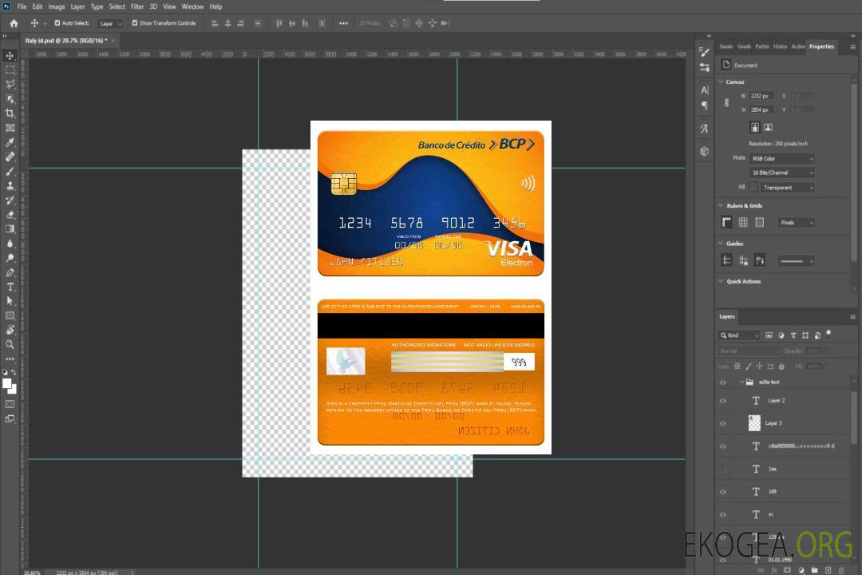Open the Character panel icon
The width and height of the screenshot is (862, 575).
click(x=705, y=90)
